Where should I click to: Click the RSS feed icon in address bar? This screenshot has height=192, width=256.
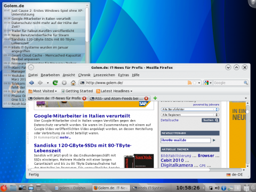click(x=189, y=83)
